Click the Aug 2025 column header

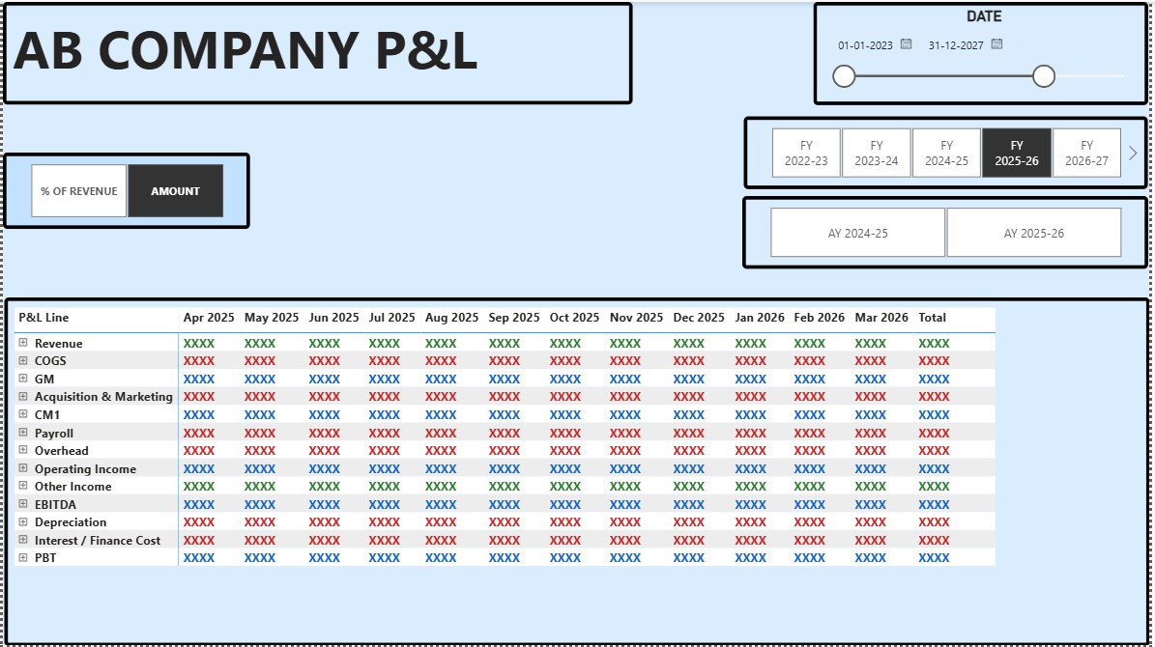(451, 318)
